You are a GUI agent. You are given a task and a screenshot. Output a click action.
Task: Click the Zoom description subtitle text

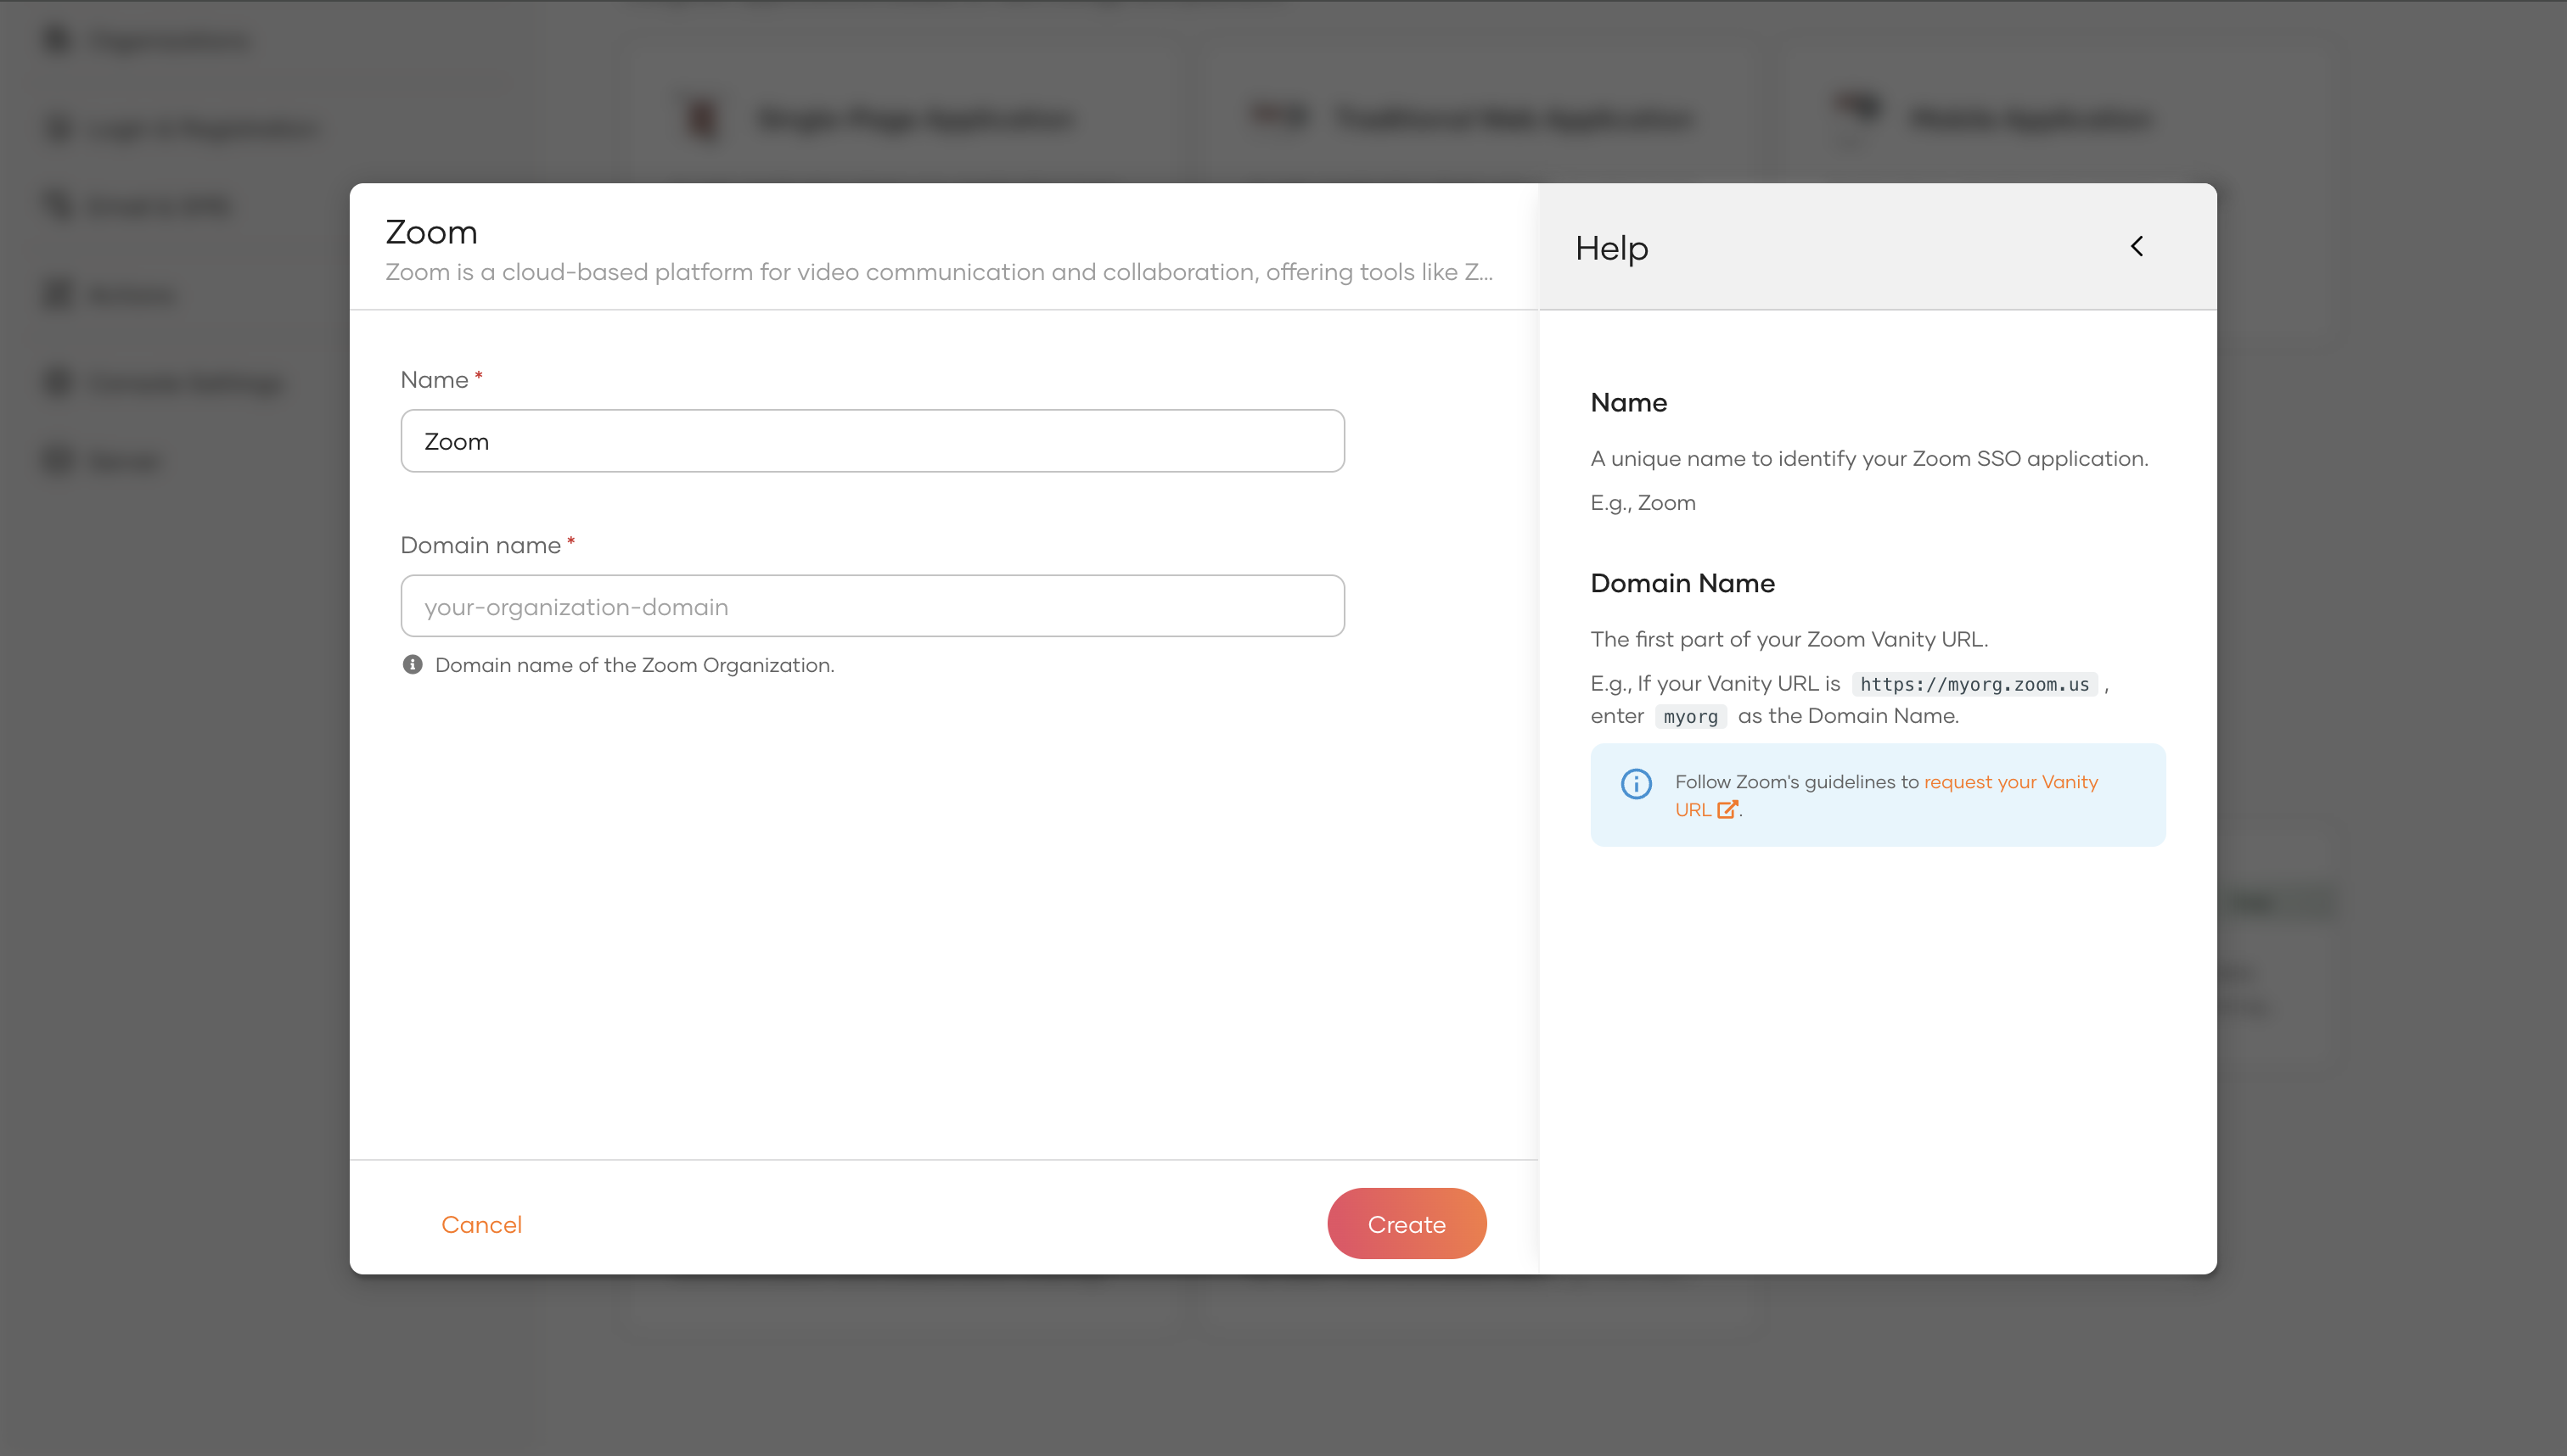940,272
